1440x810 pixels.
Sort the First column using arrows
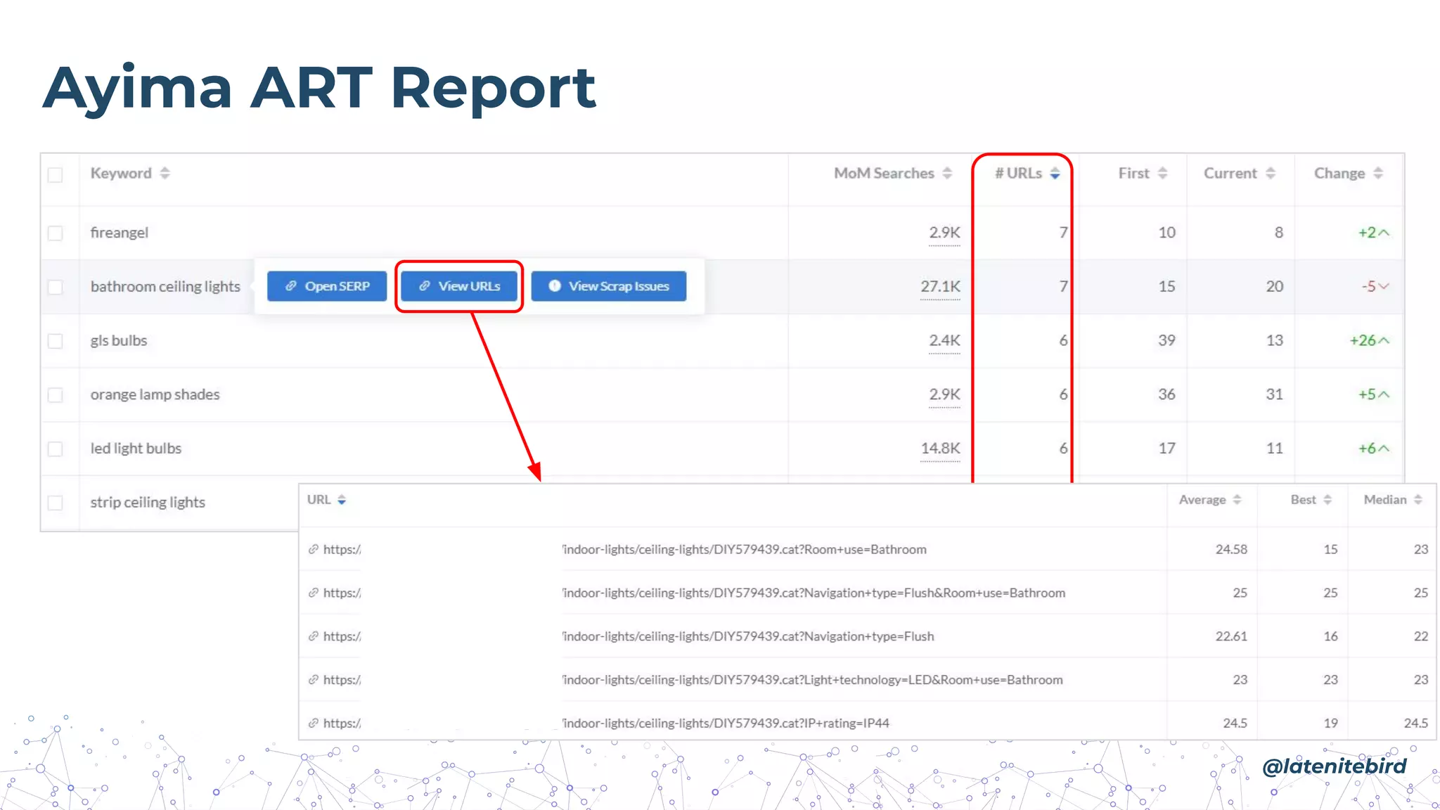click(1162, 173)
